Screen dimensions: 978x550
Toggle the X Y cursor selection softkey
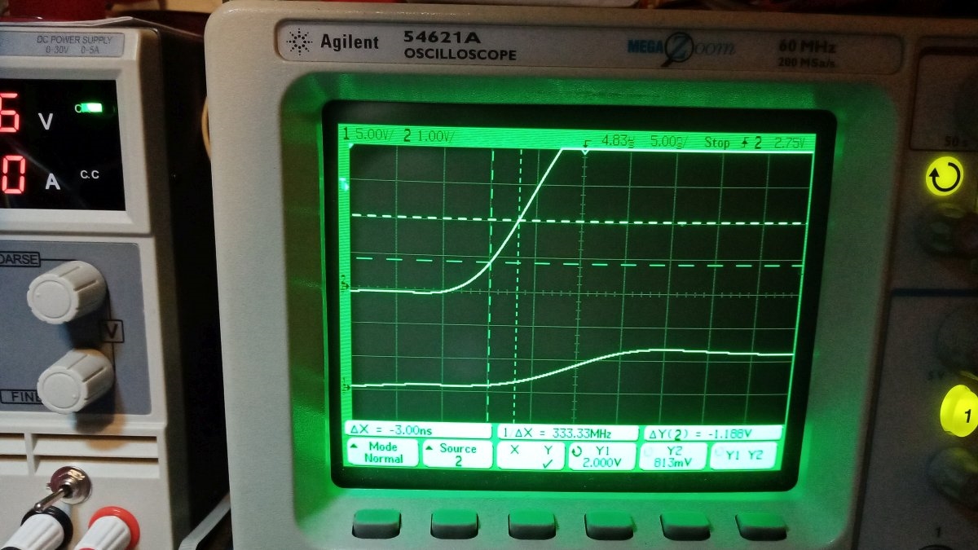coord(531,455)
